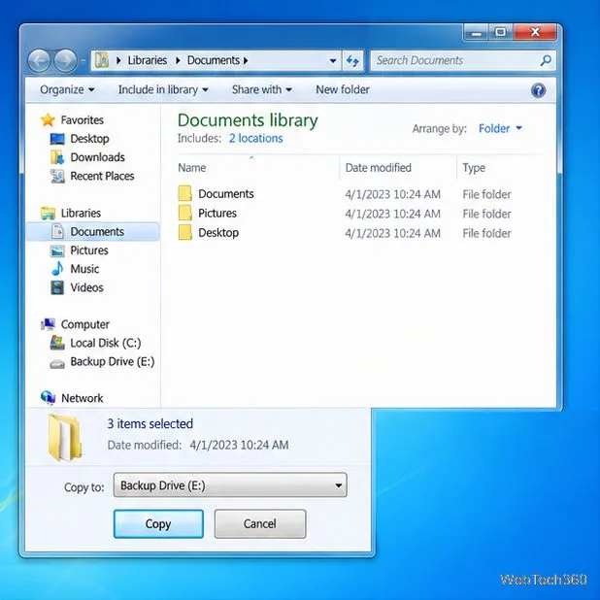Image resolution: width=600 pixels, height=600 pixels.
Task: Select Backup Drive (E:) label in sidebar
Action: (x=113, y=362)
